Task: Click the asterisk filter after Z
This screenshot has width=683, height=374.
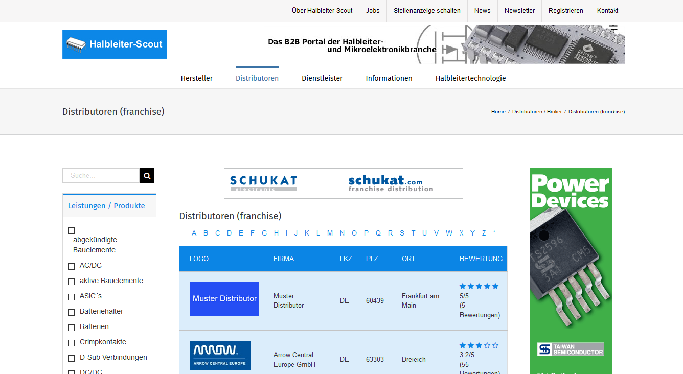Action: [494, 233]
